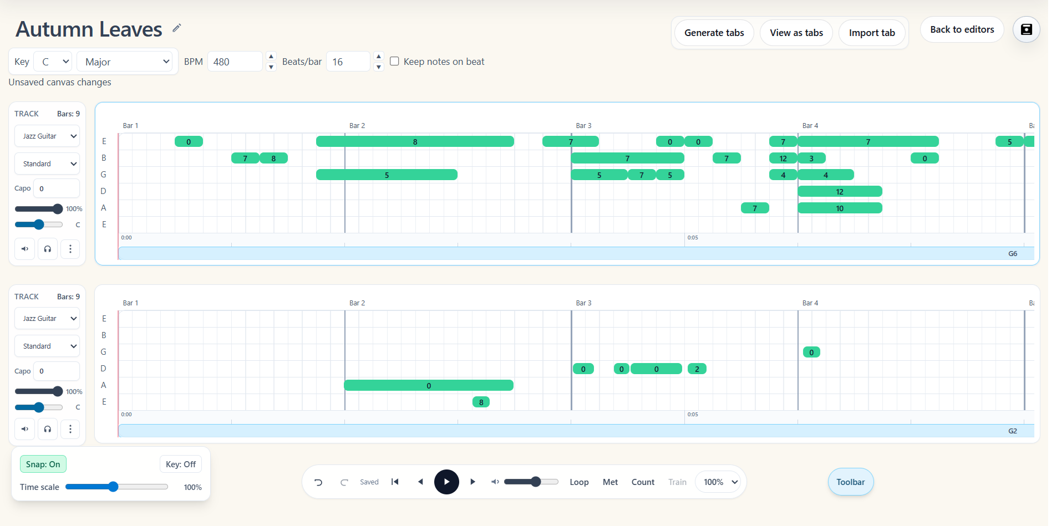Click Bar 3 label on first track
1052x526 pixels.
[583, 126]
